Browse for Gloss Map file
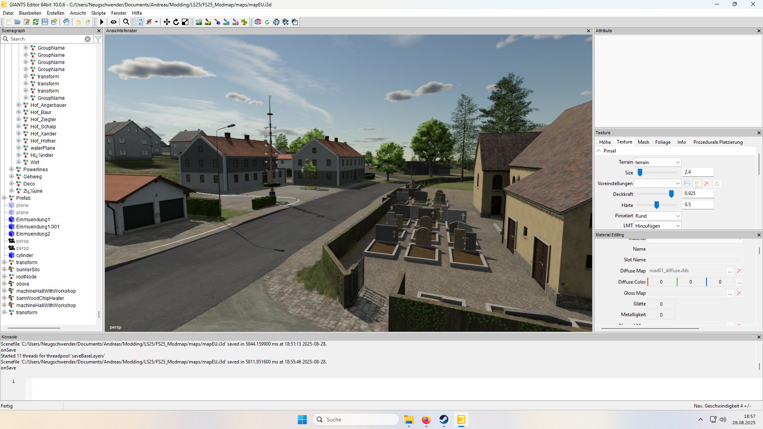The width and height of the screenshot is (763, 429). pos(730,293)
